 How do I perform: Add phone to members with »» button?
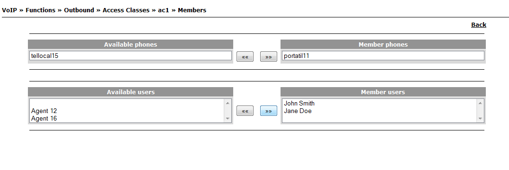pyautogui.click(x=269, y=57)
